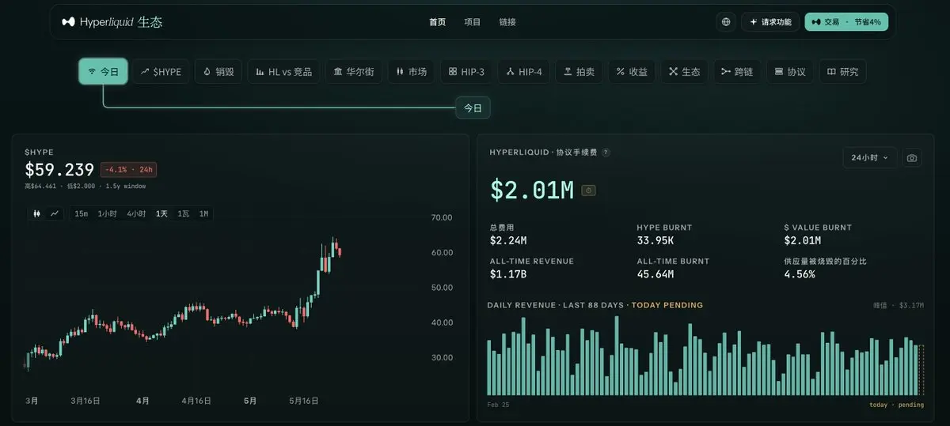Switch chart to line view

55,213
